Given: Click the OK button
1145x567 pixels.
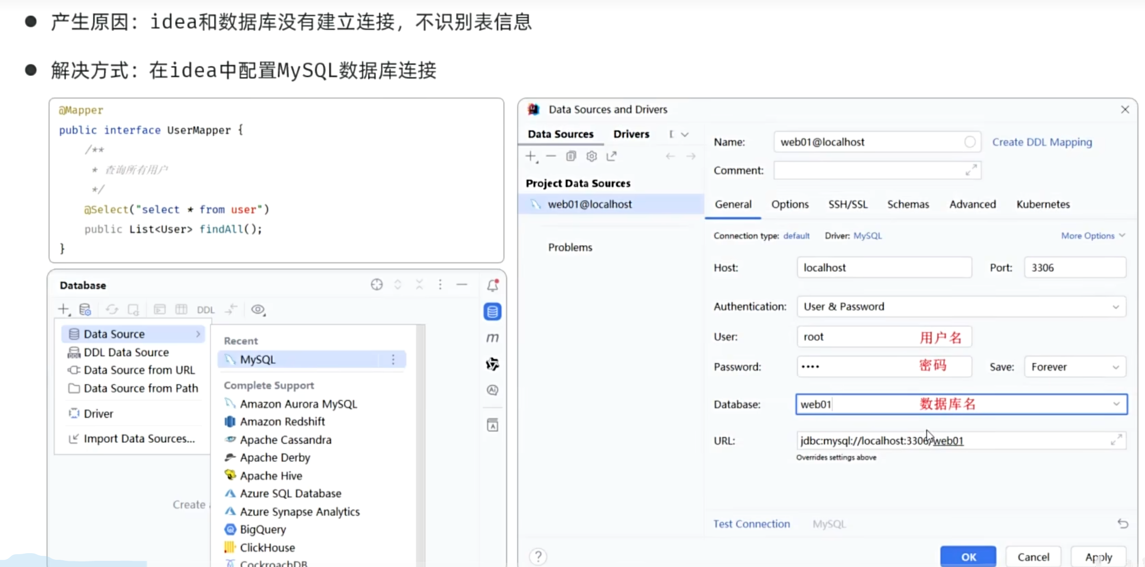Looking at the screenshot, I should (x=968, y=557).
